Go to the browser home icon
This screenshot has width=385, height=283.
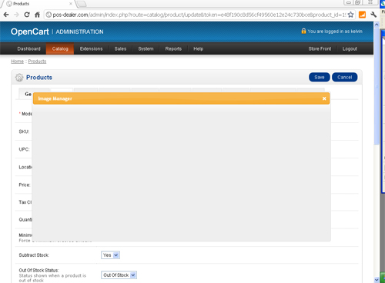pos(37,15)
